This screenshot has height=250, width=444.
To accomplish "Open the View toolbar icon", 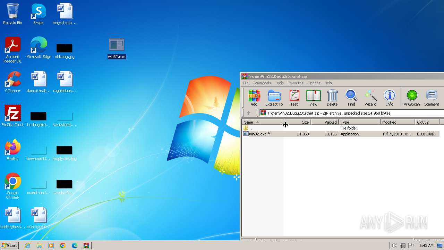I will pos(313,98).
